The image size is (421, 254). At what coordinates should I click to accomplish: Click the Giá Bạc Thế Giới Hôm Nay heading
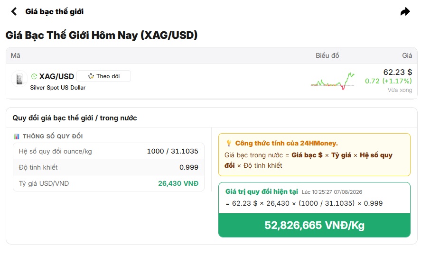pos(102,35)
